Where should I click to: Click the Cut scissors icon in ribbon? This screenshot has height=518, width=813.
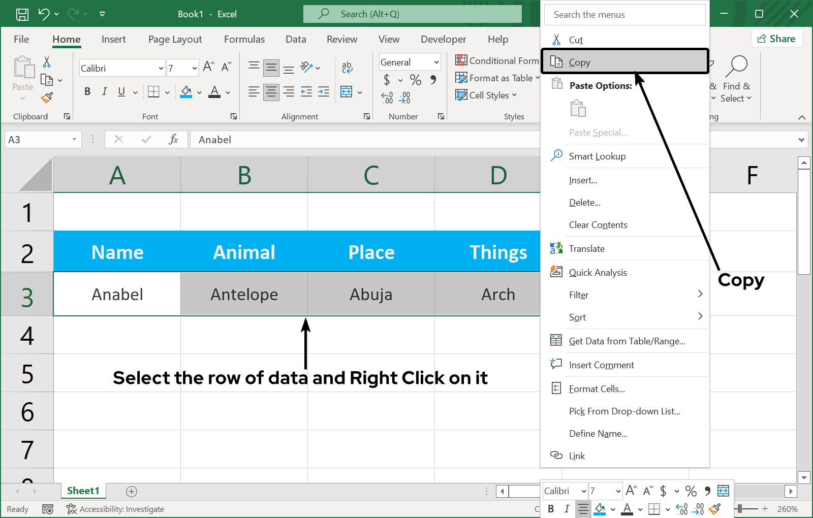47,62
